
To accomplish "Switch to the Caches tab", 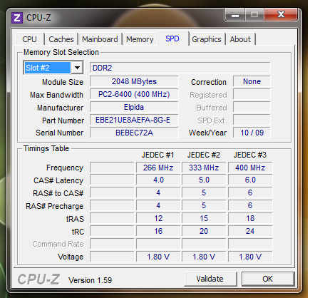I will click(61, 39).
